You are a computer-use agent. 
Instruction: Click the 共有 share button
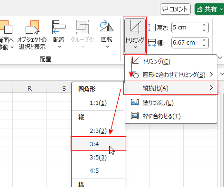(x=207, y=9)
